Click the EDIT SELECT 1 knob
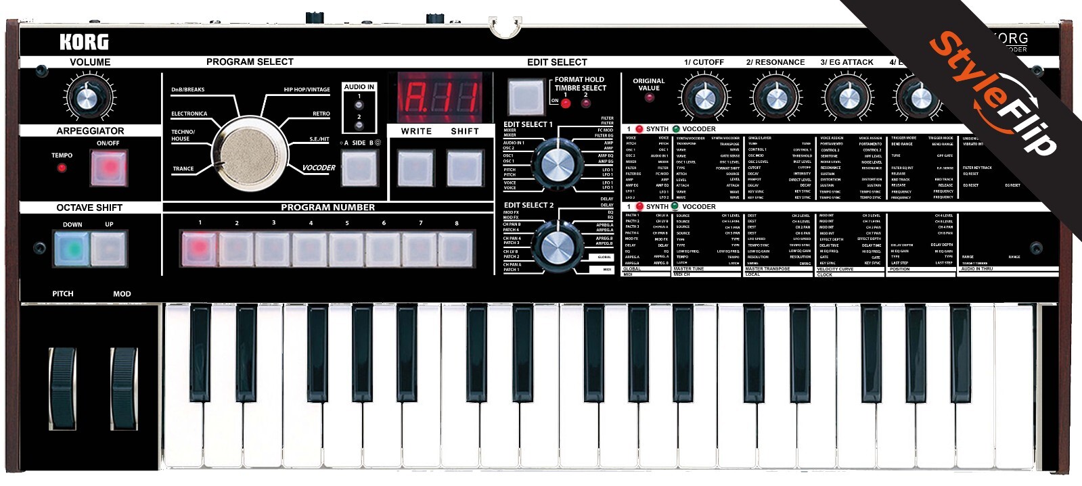This screenshot has width=1082, height=486. [557, 163]
